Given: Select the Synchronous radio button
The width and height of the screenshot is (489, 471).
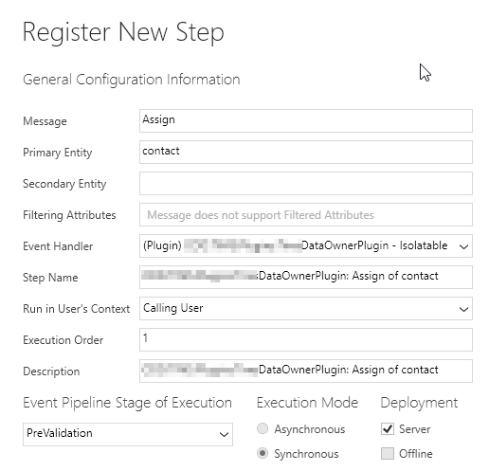Looking at the screenshot, I should click(263, 453).
